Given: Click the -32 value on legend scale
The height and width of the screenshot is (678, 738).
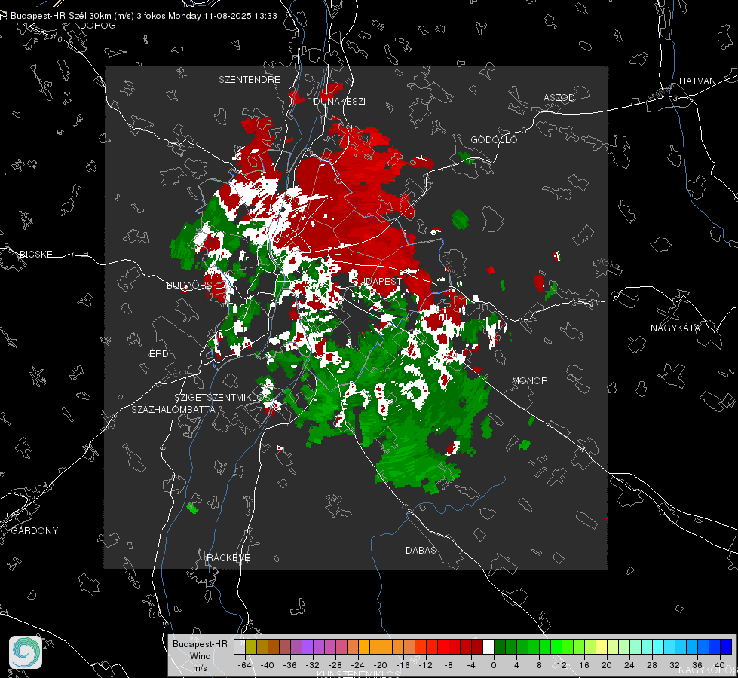Looking at the screenshot, I should coord(313,665).
